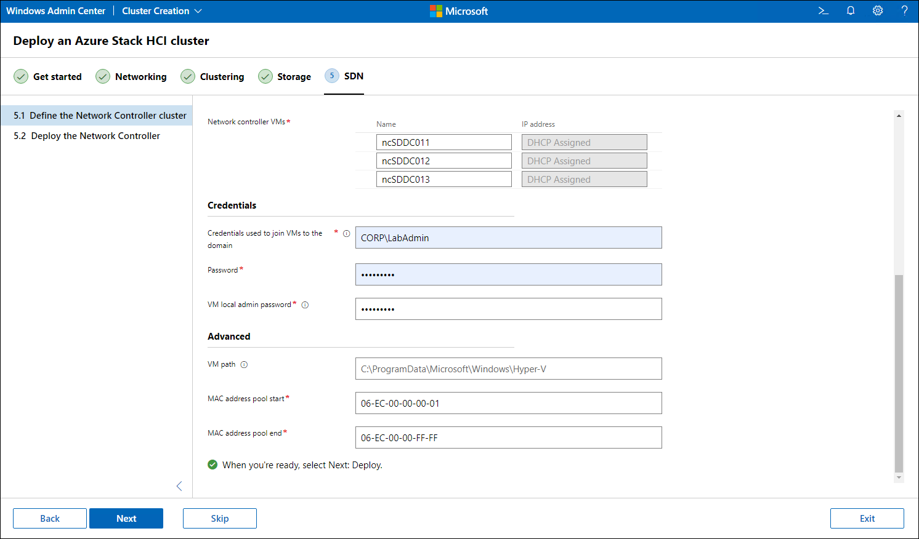Show info for domain join credentials
Screen dimensions: 919x539
click(x=346, y=234)
